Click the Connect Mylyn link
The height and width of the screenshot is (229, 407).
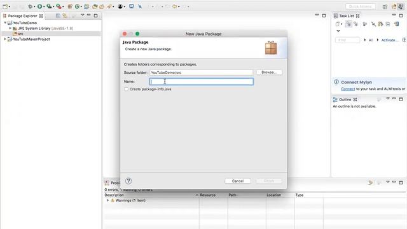click(348, 89)
